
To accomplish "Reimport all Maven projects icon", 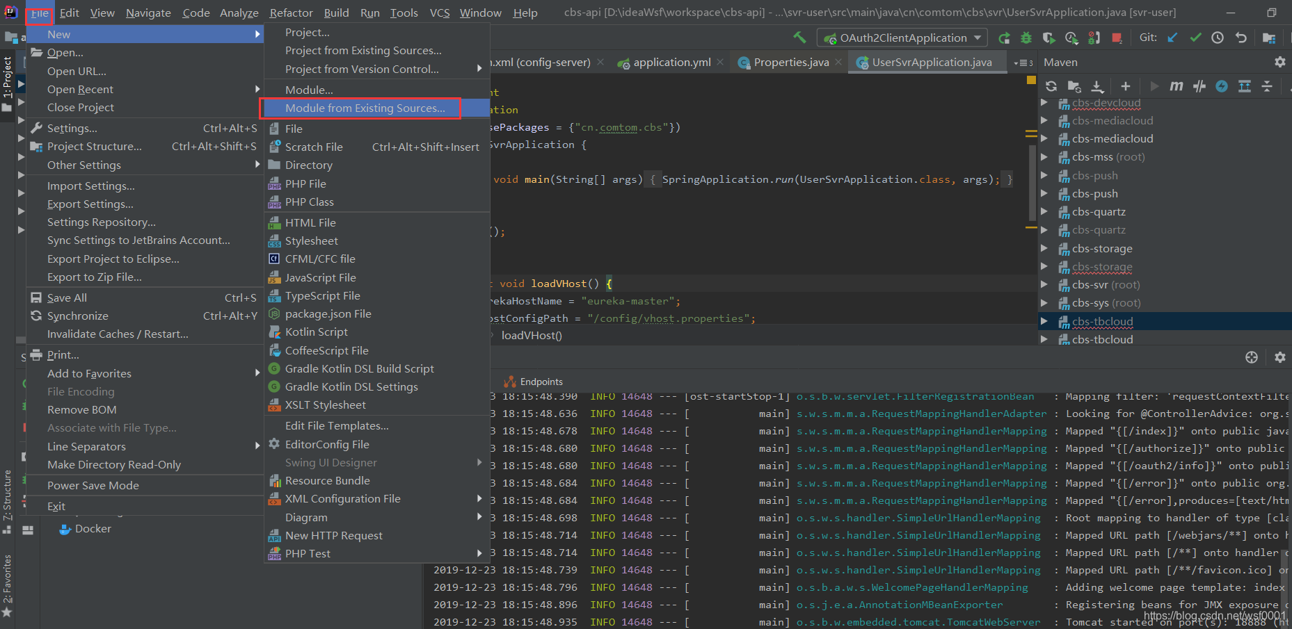I will coord(1051,86).
